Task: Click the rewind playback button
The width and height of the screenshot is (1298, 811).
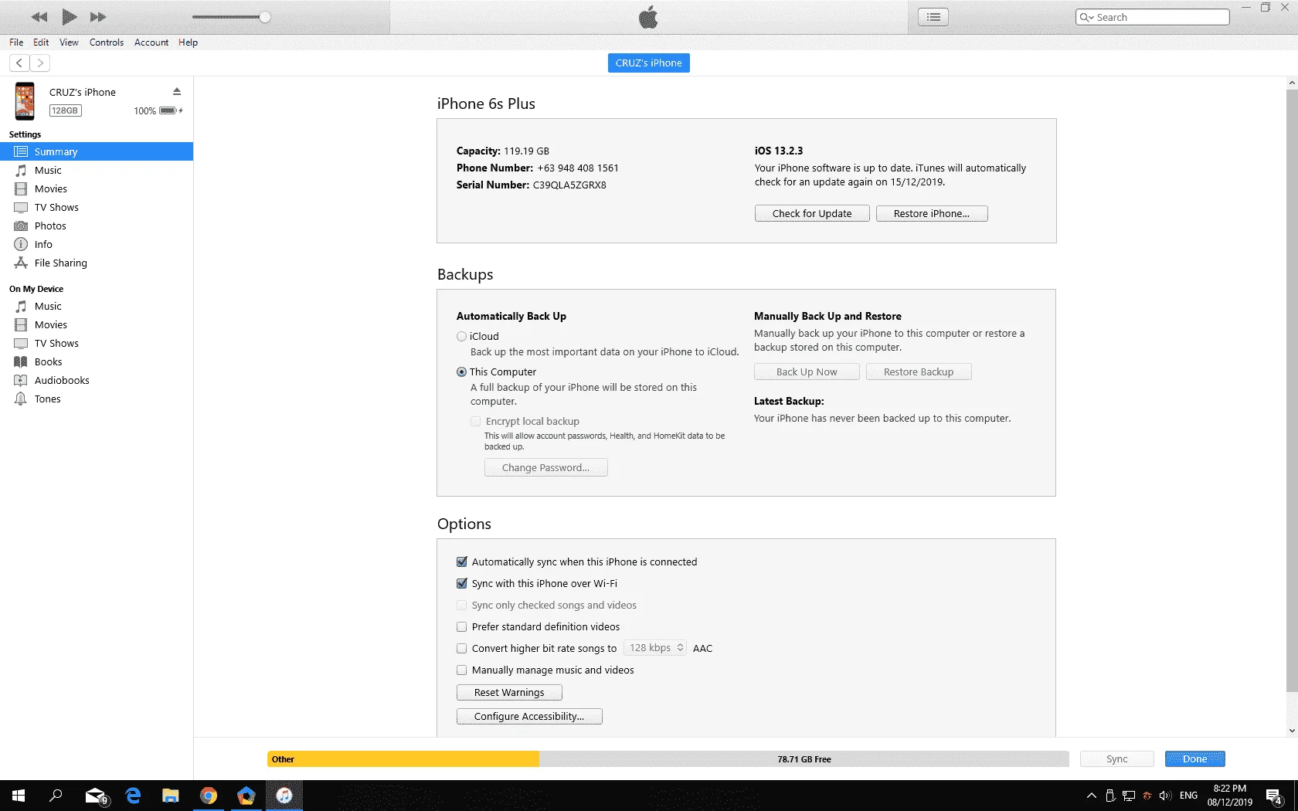Action: (x=39, y=17)
